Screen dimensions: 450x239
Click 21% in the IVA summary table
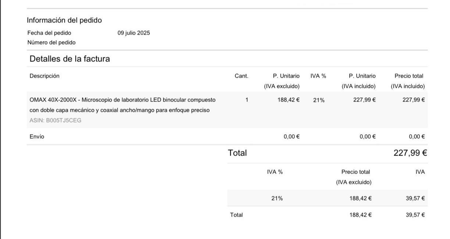(x=277, y=199)
